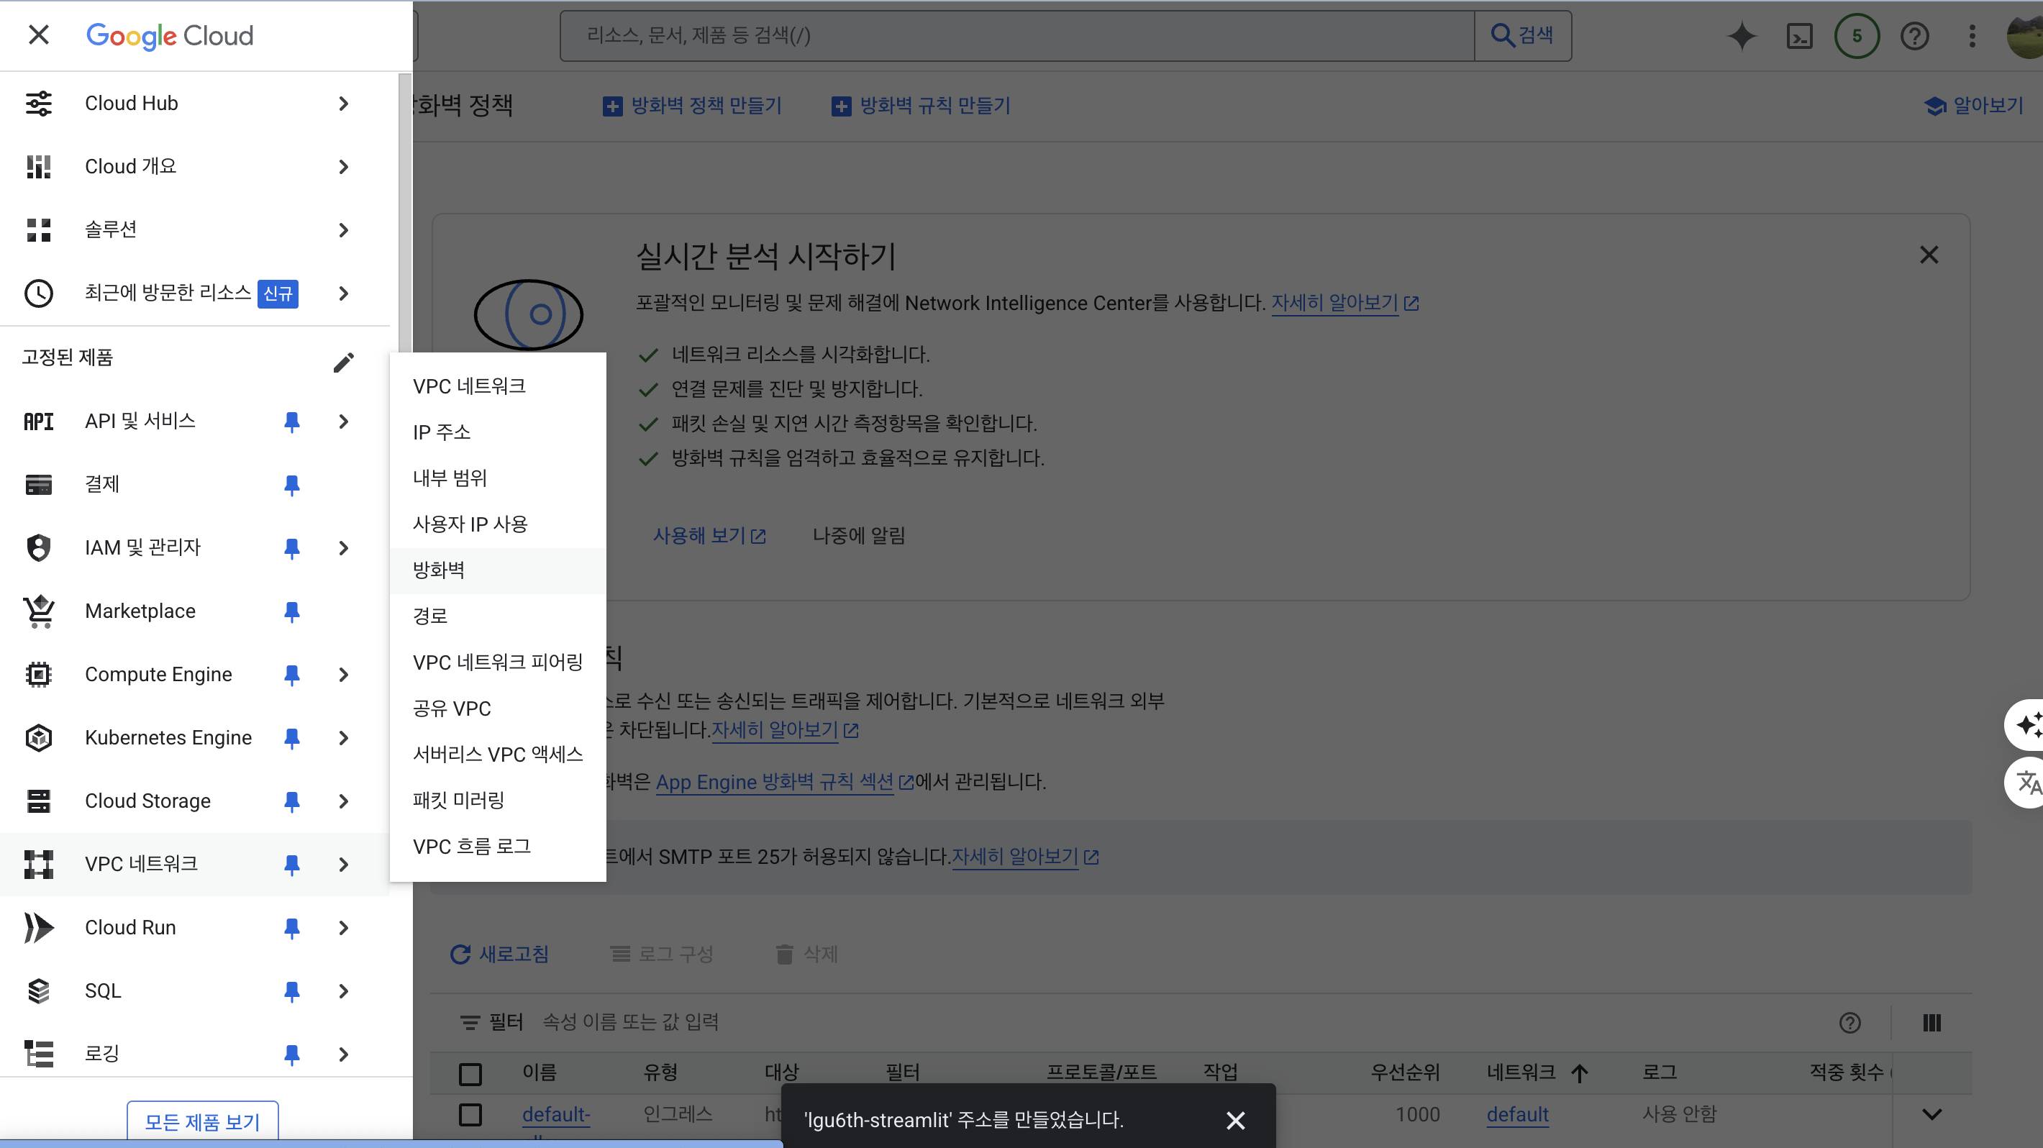Select 서버리스 VPC 액세스 submenu item

pyautogui.click(x=498, y=754)
